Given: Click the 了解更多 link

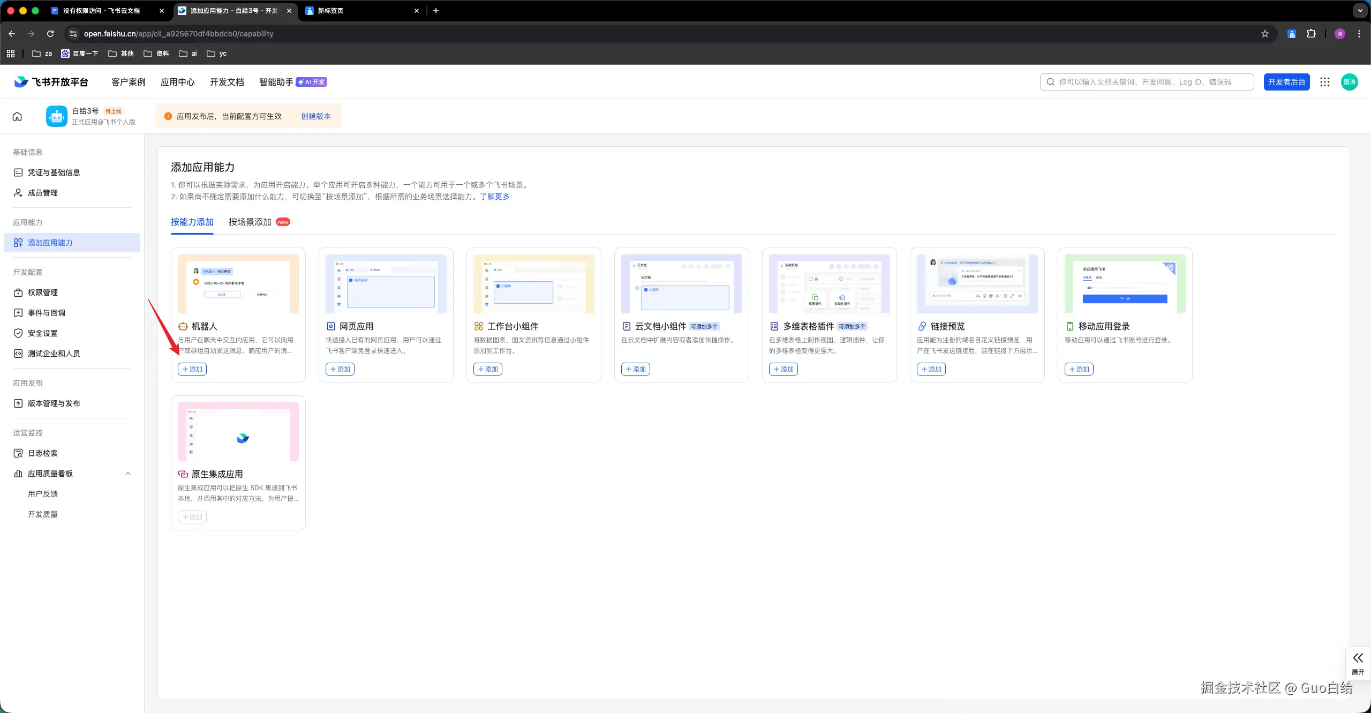Looking at the screenshot, I should click(495, 197).
